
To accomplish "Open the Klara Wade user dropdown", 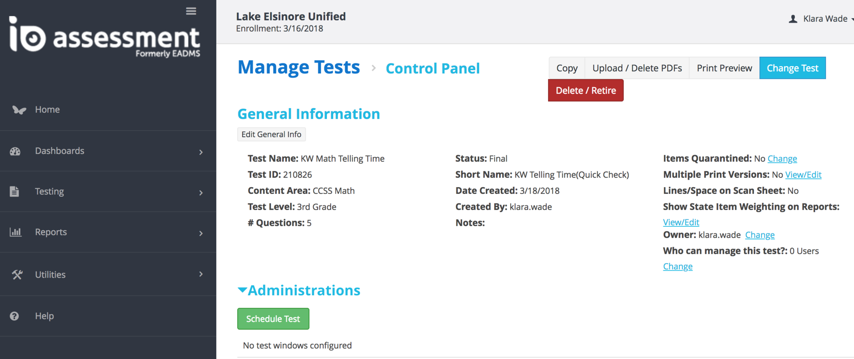I will point(826,19).
